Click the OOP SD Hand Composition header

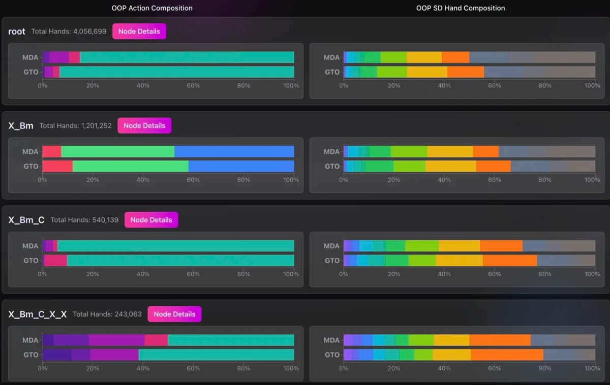tap(461, 8)
